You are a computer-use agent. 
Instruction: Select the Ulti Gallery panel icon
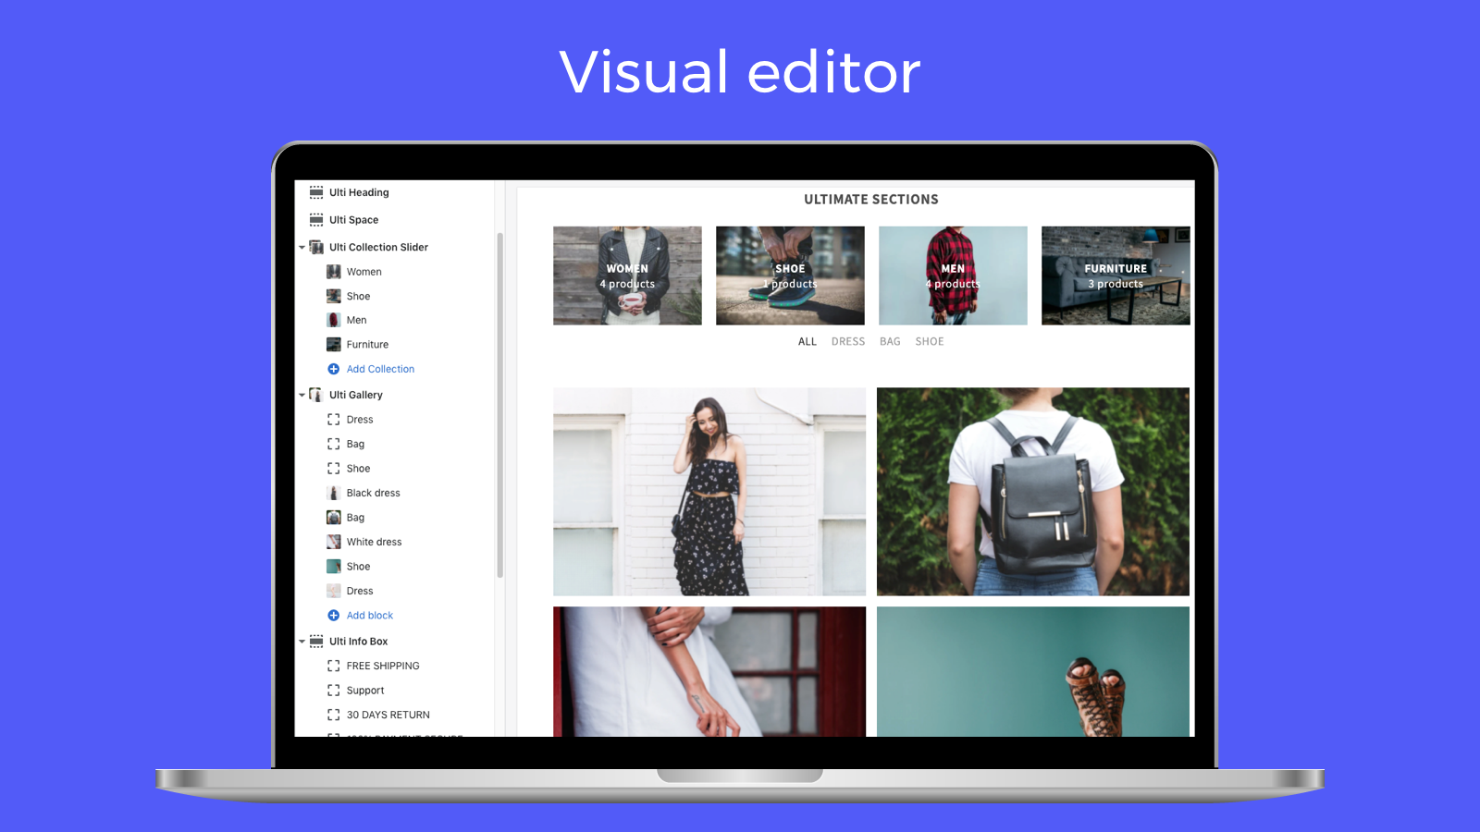coord(315,395)
